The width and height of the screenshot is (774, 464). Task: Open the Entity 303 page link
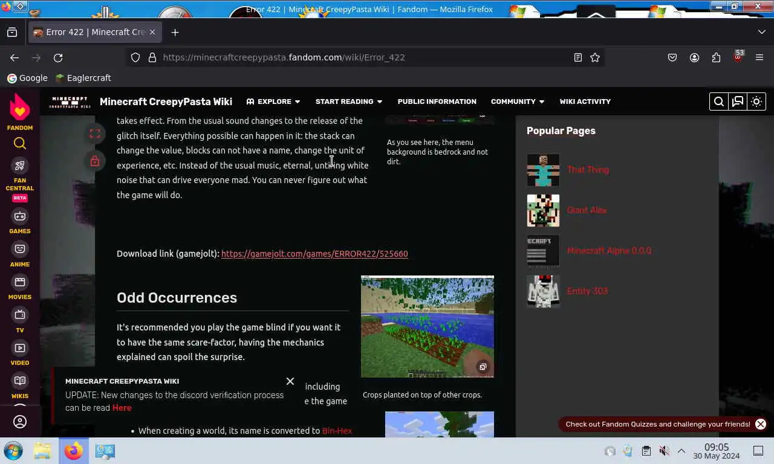(x=587, y=291)
